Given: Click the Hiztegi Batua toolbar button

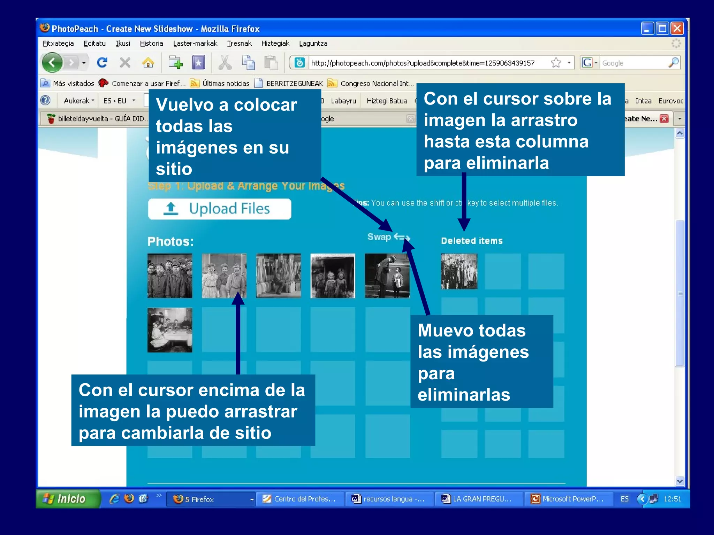Looking at the screenshot, I should click(387, 101).
